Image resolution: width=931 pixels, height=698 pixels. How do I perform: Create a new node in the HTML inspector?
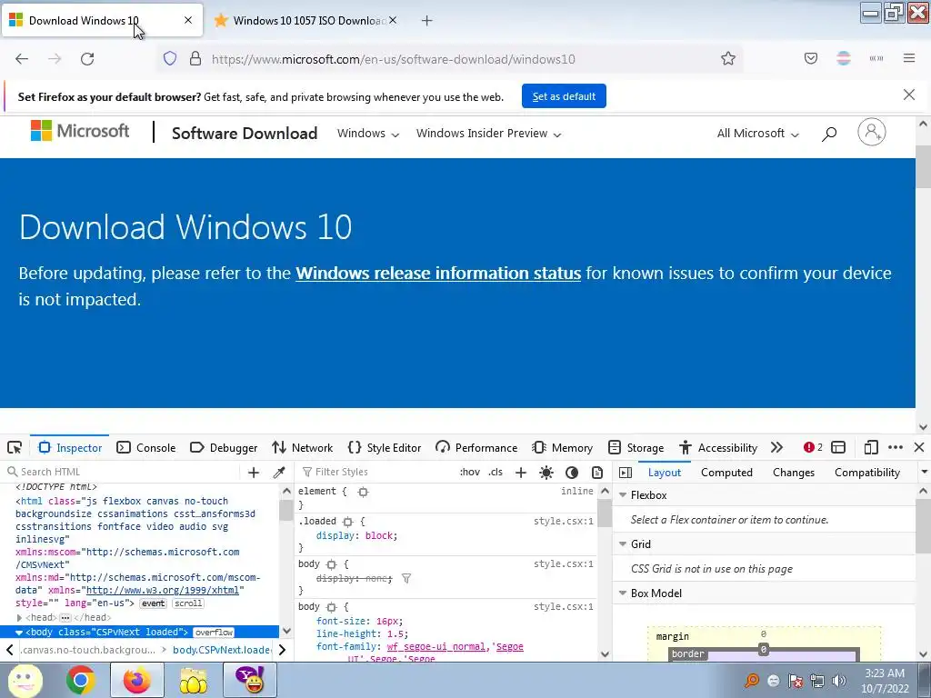tap(254, 473)
